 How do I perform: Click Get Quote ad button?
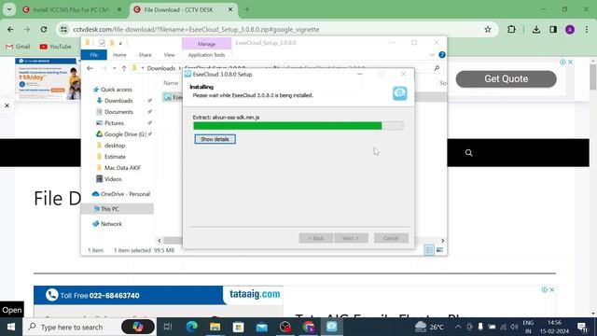506,78
